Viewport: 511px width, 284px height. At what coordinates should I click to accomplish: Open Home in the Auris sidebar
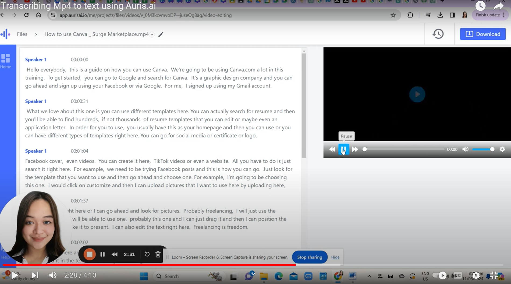tap(6, 61)
